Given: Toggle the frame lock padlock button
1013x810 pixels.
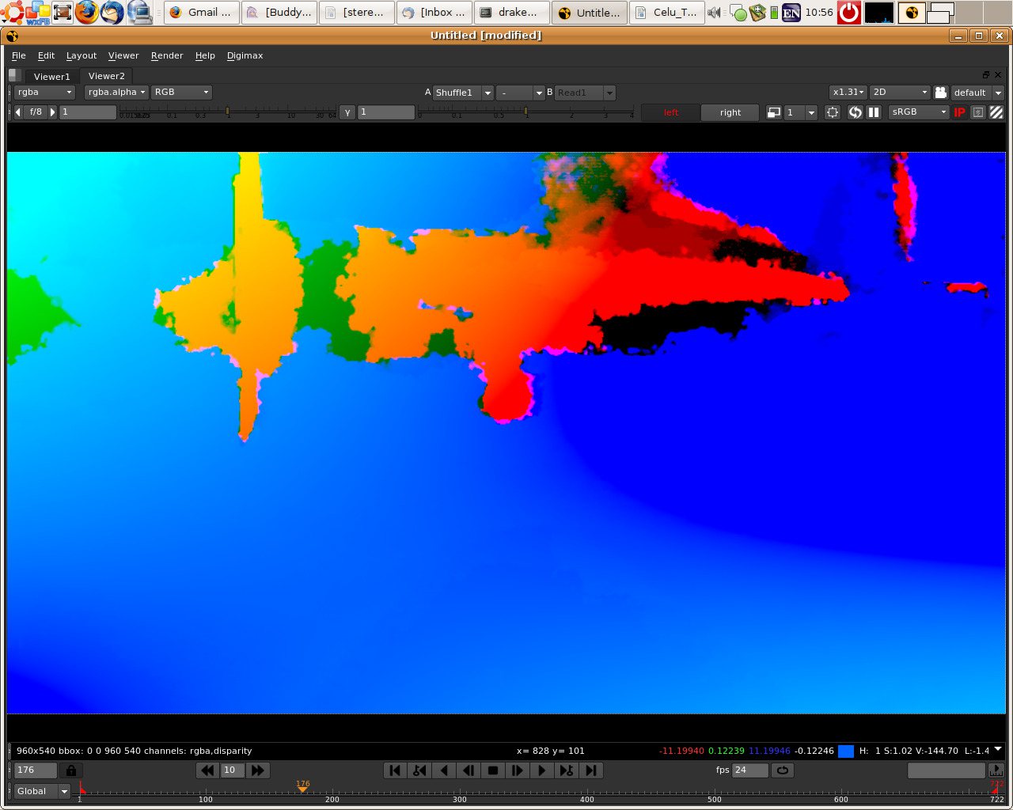Looking at the screenshot, I should click(x=71, y=770).
